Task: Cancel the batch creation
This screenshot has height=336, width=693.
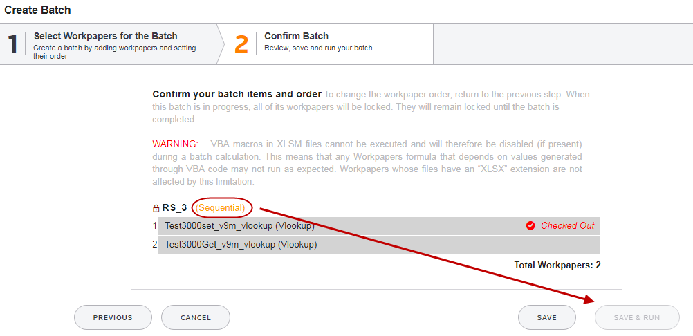Action: 195,317
